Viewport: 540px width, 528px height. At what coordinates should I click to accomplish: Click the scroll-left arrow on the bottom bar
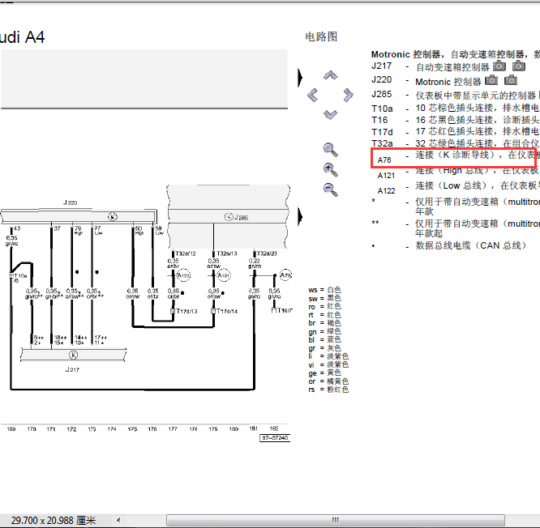[x=118, y=520]
